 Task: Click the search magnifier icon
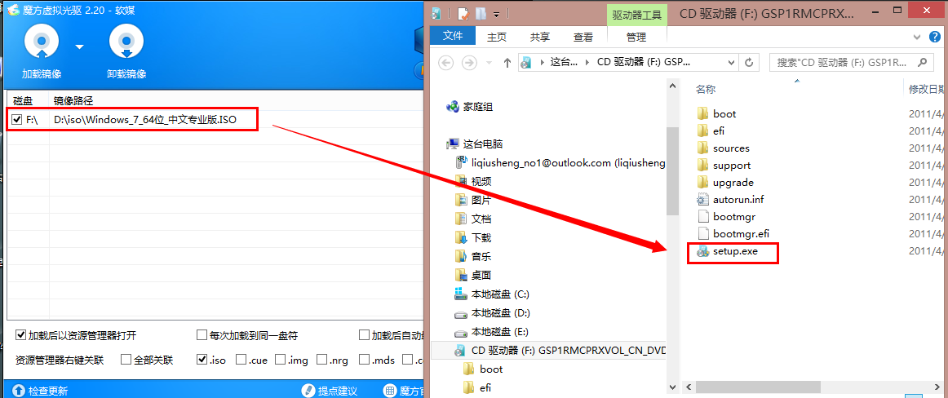921,62
